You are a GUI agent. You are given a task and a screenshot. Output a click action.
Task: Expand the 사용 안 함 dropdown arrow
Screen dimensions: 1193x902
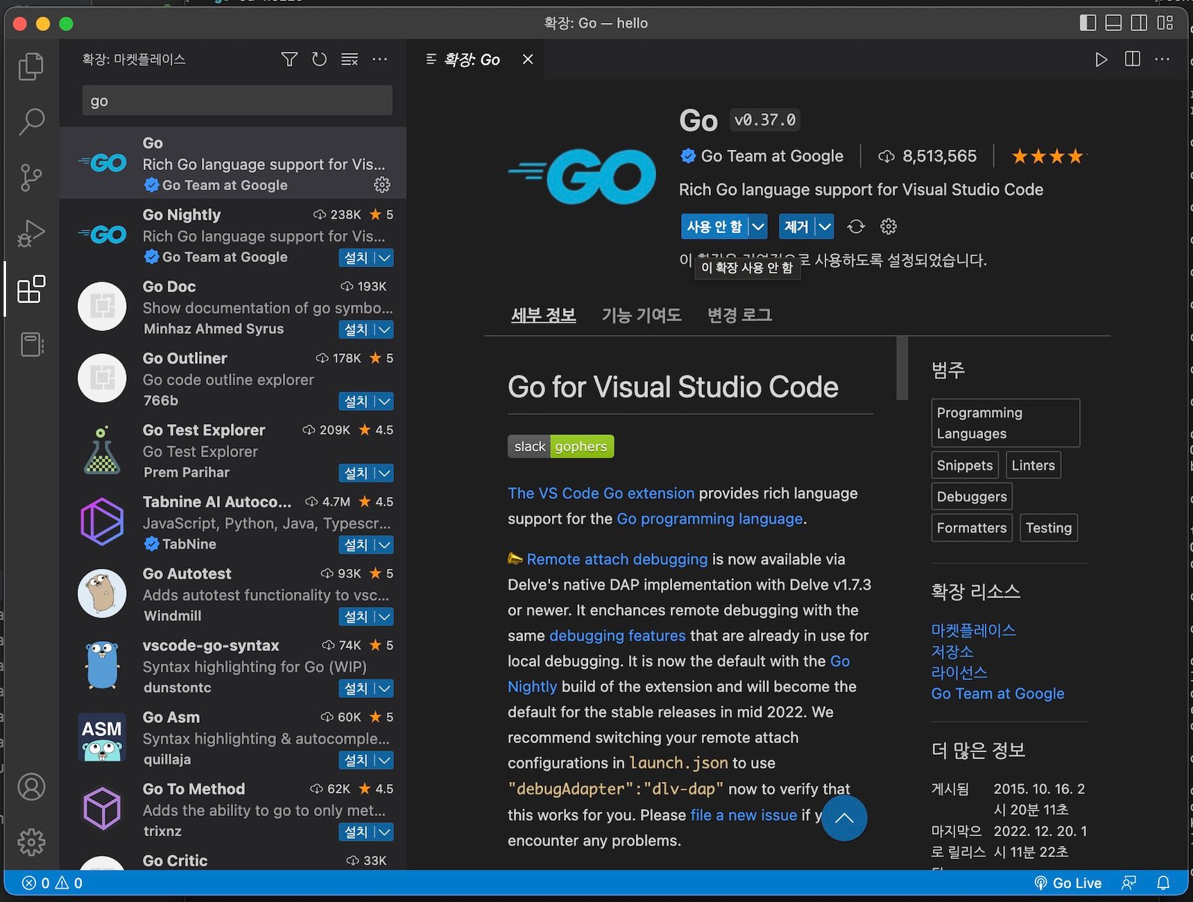758,227
